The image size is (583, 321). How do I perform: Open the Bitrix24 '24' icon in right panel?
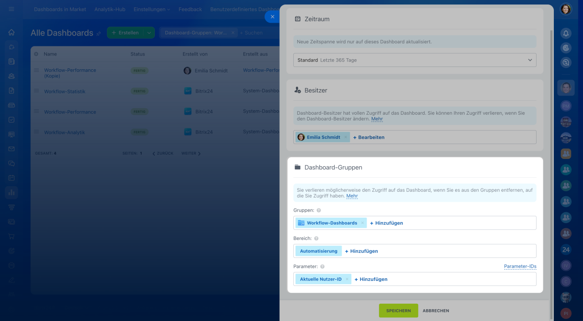(x=566, y=250)
